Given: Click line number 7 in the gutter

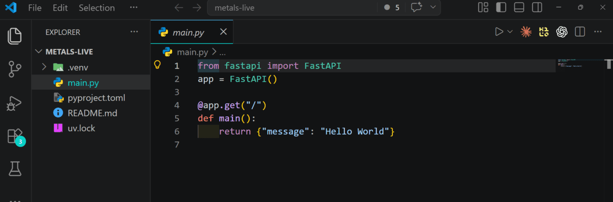Looking at the screenshot, I should pyautogui.click(x=176, y=145).
